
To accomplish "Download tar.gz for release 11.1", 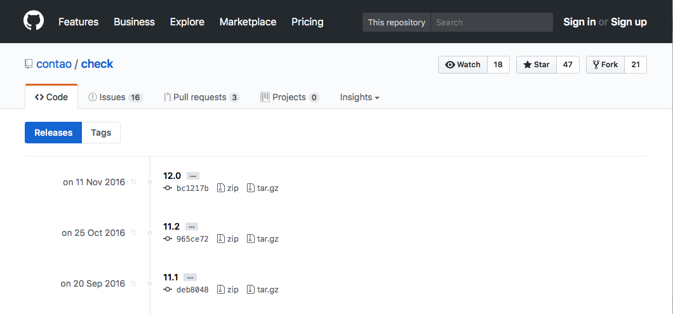I will [x=263, y=289].
